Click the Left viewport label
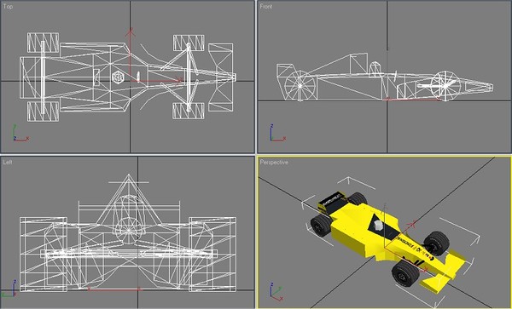512x309 pixels. 8,162
